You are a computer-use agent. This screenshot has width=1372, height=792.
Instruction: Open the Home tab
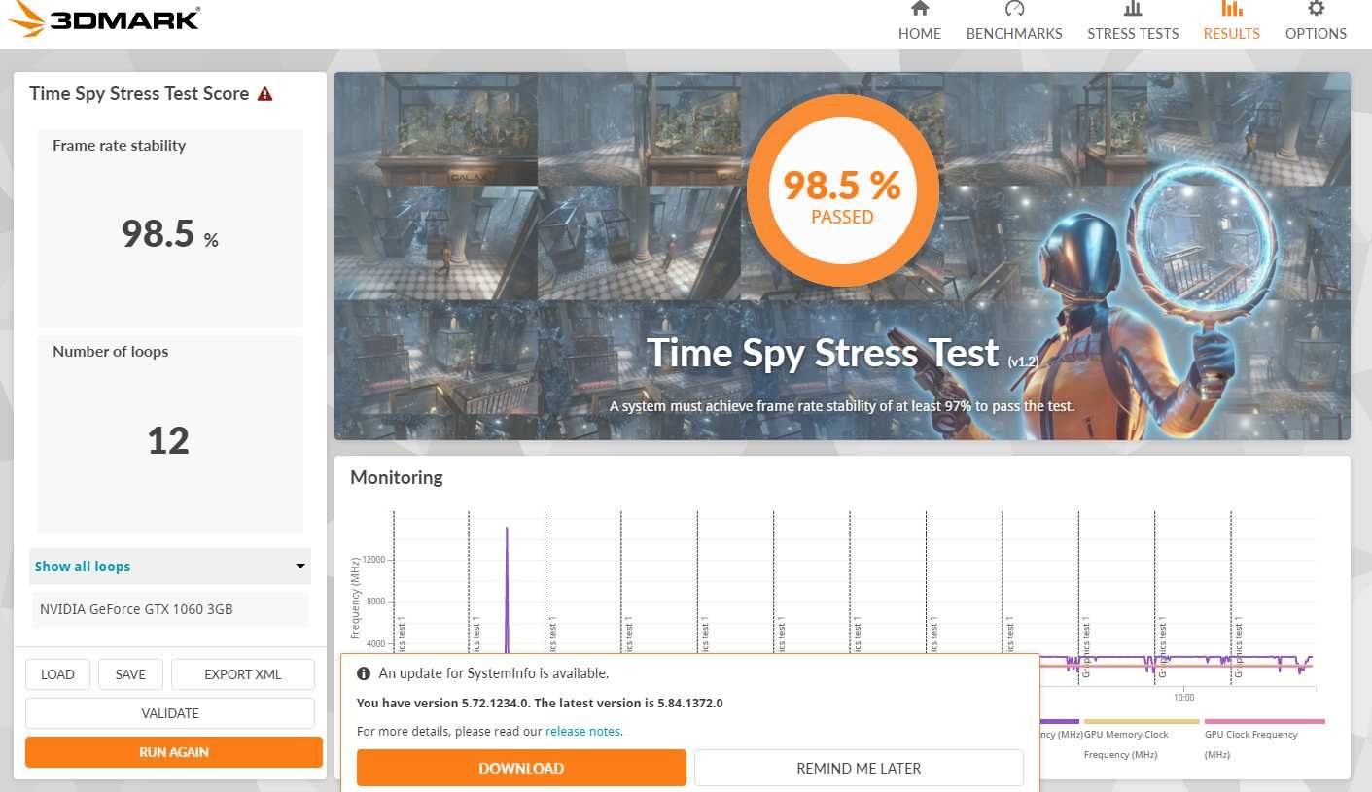[x=919, y=21]
